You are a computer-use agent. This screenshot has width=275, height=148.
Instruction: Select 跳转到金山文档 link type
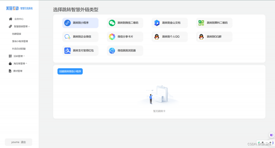coord(170,23)
